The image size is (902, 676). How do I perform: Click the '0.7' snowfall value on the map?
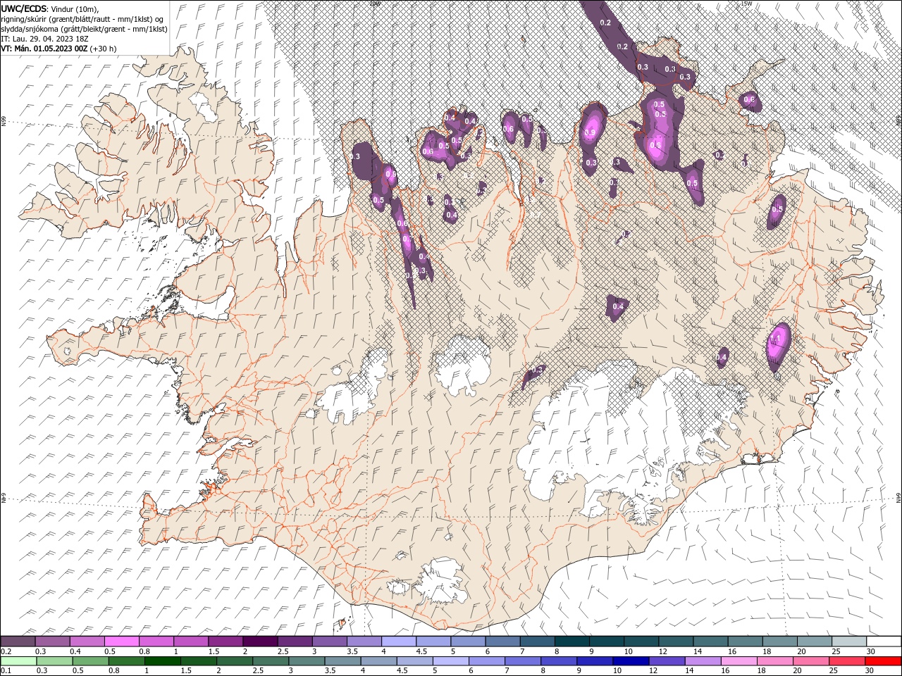[407, 239]
